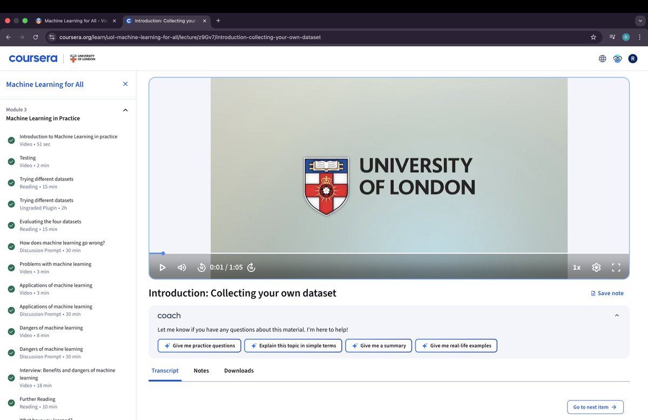Image resolution: width=648 pixels, height=420 pixels.
Task: Change the 1x playback speed
Action: point(577,268)
